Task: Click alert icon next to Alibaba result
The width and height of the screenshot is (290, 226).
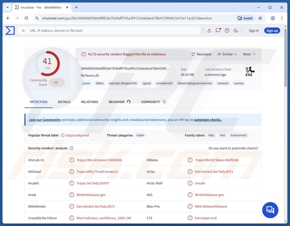Action: (x=190, y=160)
